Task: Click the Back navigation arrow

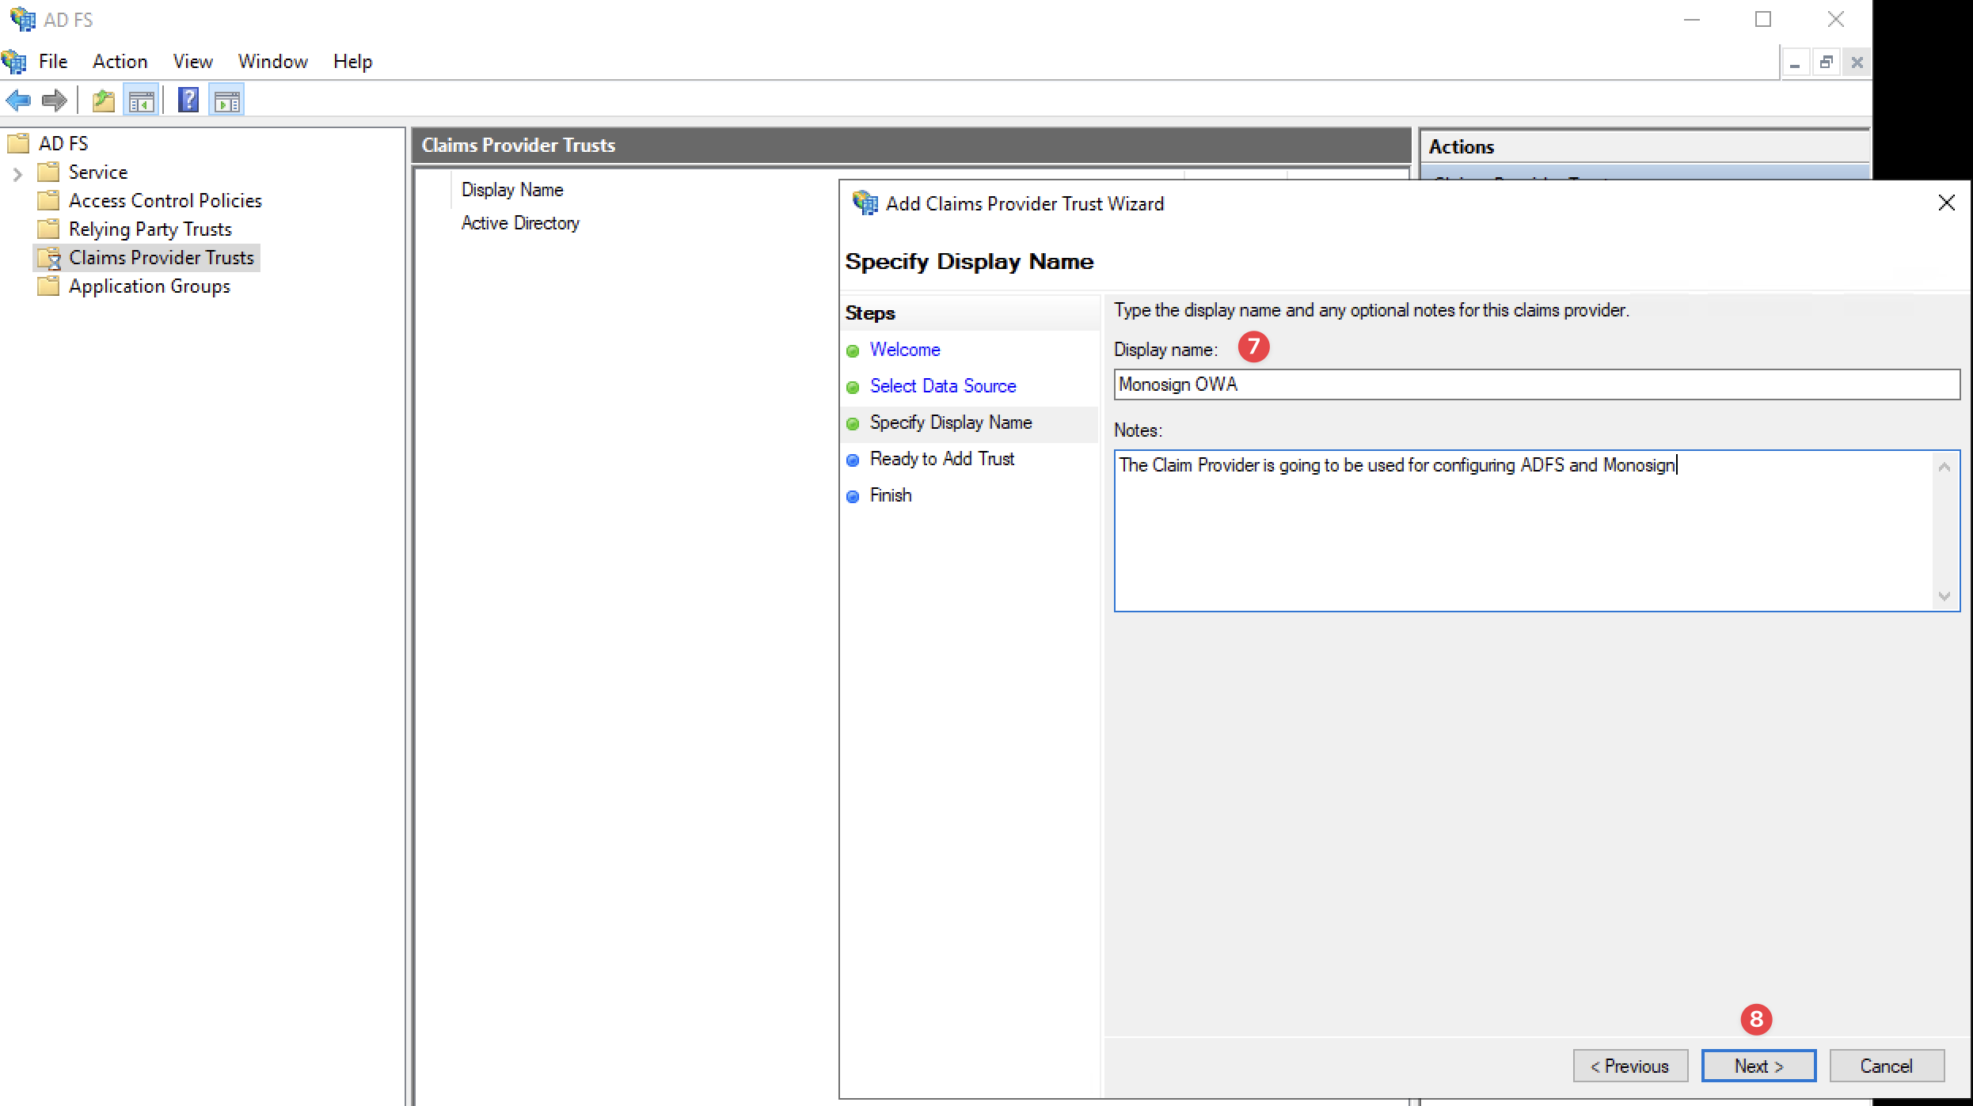Action: [x=18, y=100]
